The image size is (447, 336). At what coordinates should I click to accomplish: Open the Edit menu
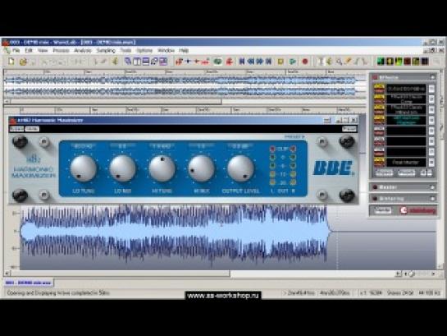coord(29,51)
